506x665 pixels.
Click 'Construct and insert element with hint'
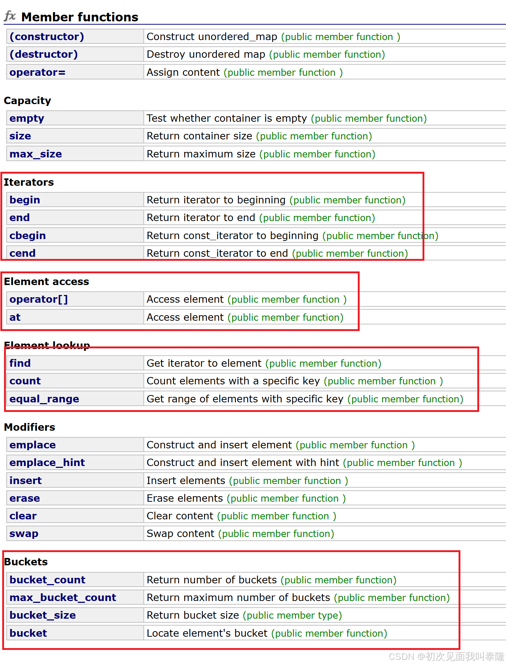click(243, 463)
